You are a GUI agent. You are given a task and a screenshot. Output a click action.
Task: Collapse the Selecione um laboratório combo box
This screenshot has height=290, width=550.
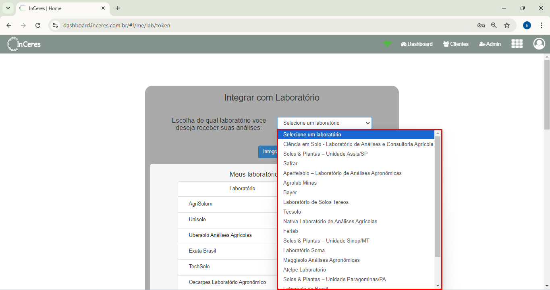click(x=324, y=123)
